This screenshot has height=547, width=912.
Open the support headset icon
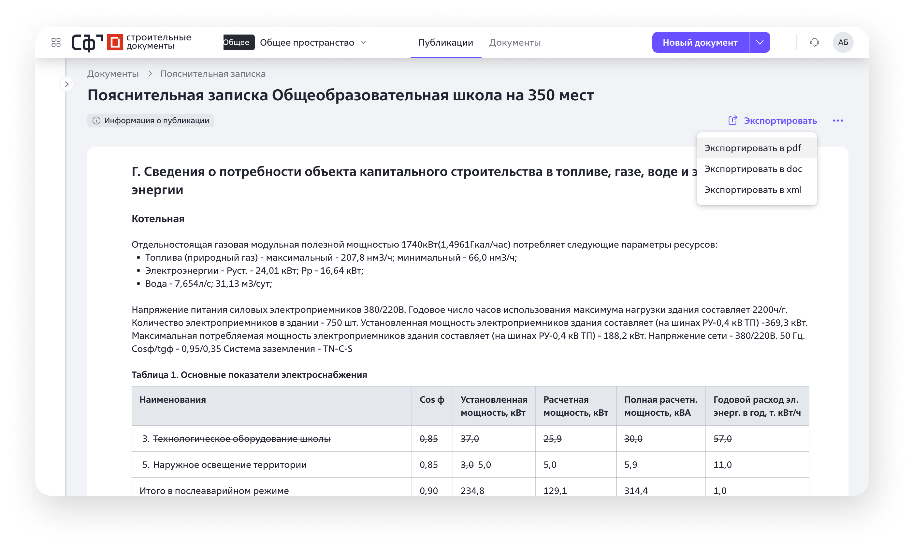tap(814, 42)
